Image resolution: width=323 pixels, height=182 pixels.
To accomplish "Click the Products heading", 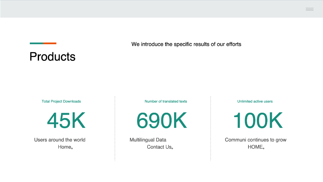I will click(x=53, y=56).
